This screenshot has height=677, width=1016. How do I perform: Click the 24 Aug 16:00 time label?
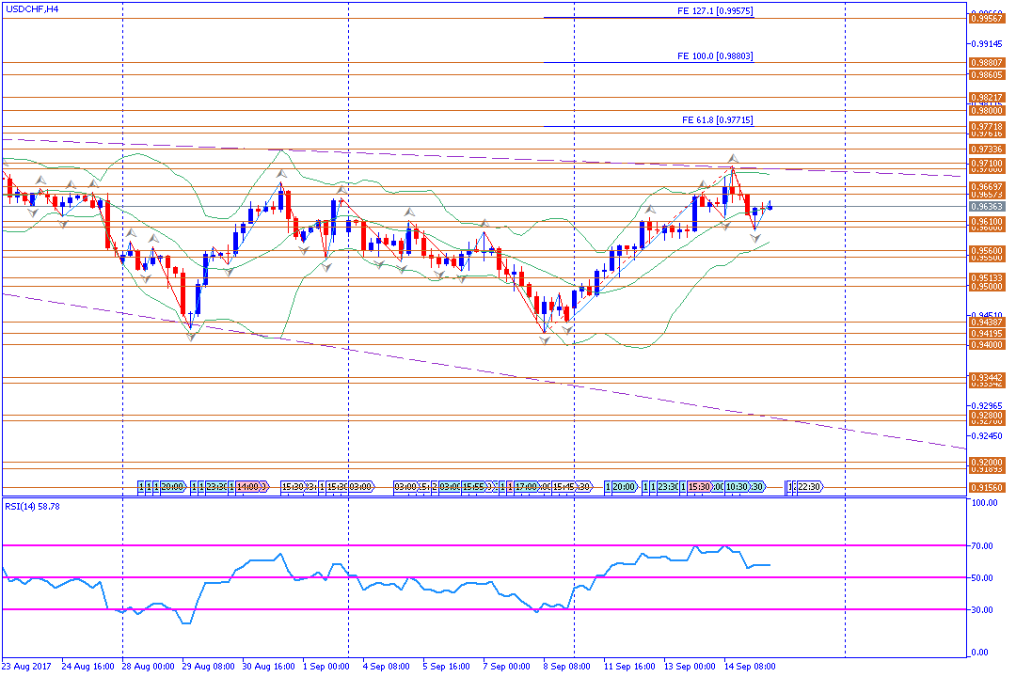[88, 666]
